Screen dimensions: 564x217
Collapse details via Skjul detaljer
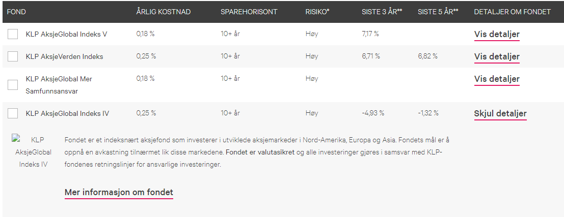[500, 114]
